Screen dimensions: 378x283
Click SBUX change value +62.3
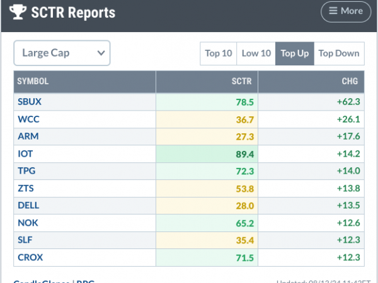348,102
